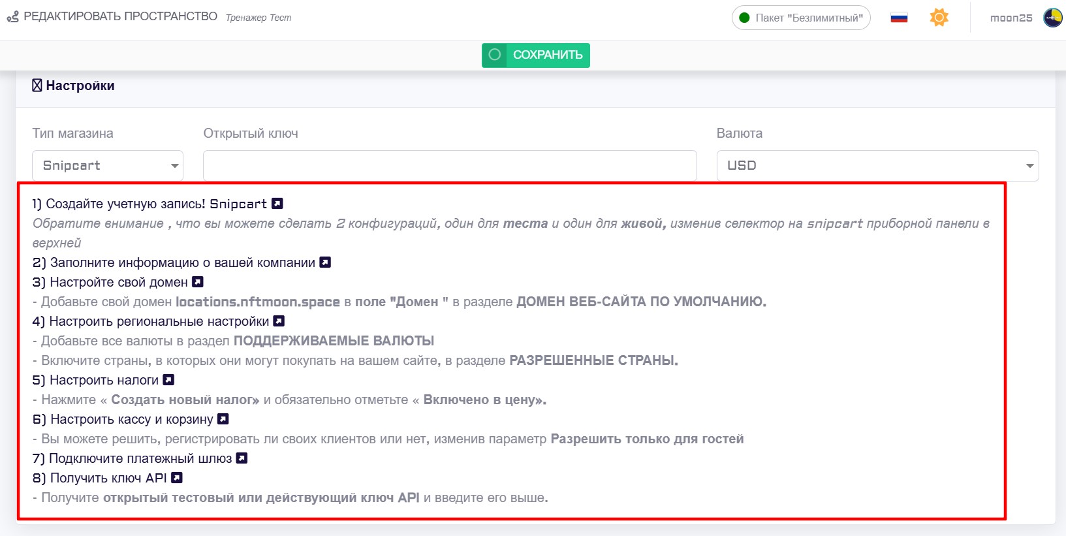Open the moon25 username menu

point(1011,18)
